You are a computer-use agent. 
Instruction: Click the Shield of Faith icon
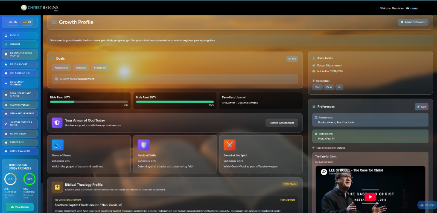tap(143, 145)
